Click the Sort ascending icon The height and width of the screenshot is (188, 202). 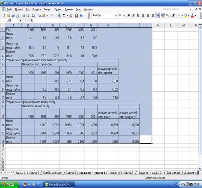(71, 16)
